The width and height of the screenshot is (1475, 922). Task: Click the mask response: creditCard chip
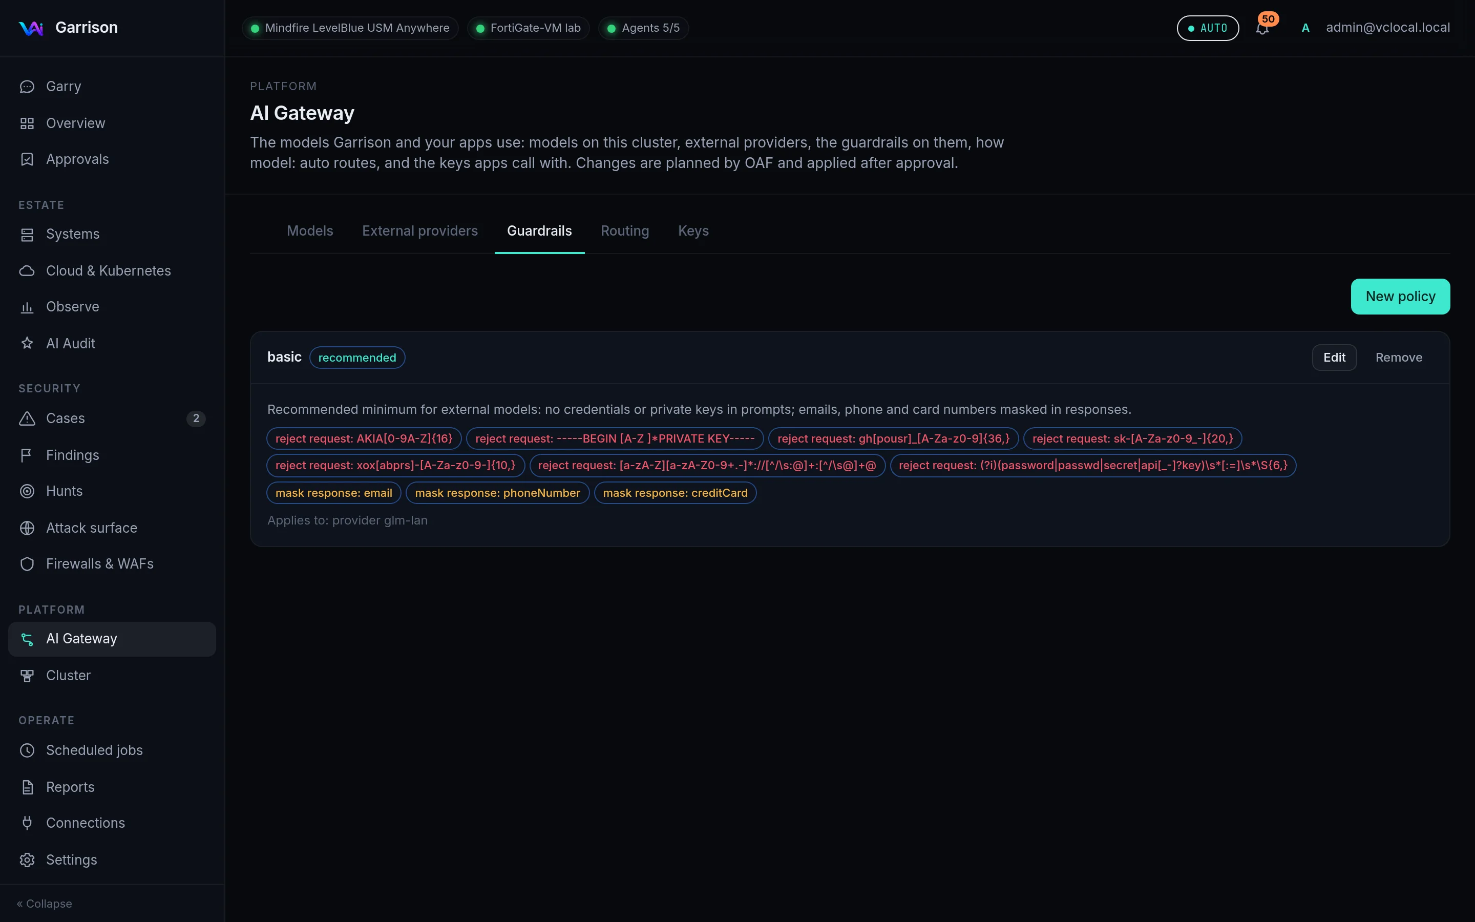[676, 493]
